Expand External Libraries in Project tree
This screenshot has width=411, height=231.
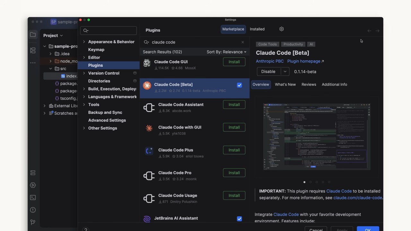tap(45, 106)
